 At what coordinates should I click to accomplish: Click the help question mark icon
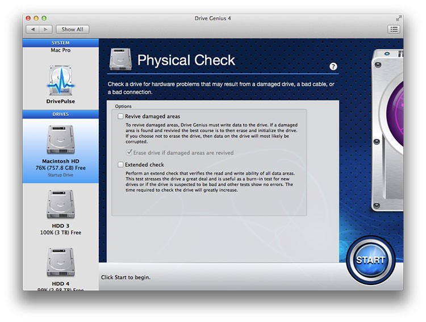pyautogui.click(x=333, y=66)
